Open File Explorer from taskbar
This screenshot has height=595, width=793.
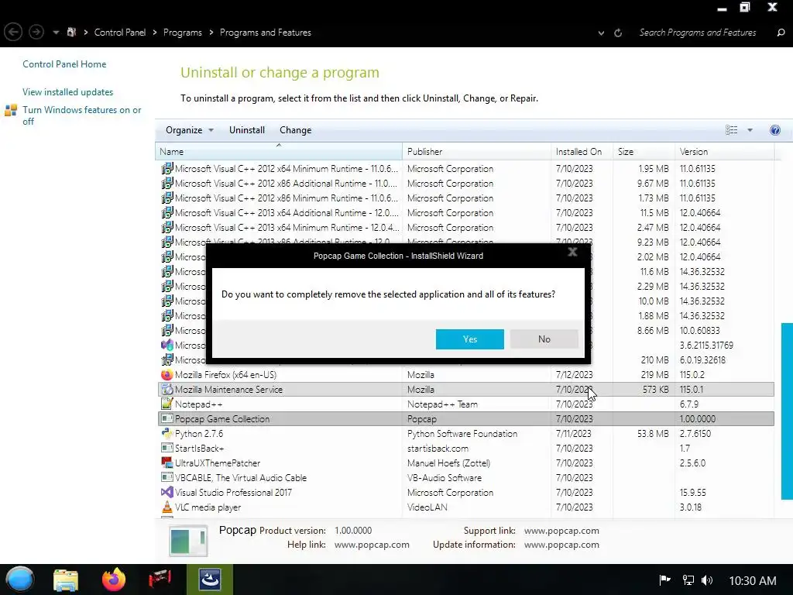[x=66, y=580]
